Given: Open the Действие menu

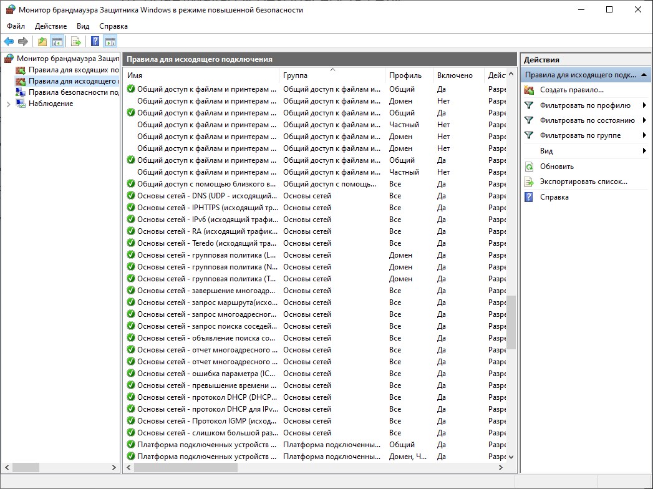Looking at the screenshot, I should click(x=51, y=26).
